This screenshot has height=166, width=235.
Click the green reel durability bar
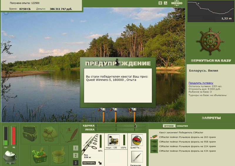pos(124,140)
